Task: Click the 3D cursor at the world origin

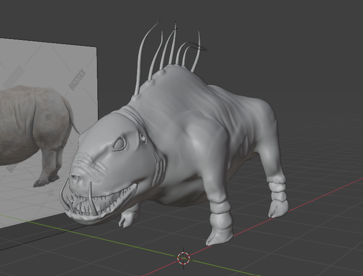Action: (x=184, y=258)
